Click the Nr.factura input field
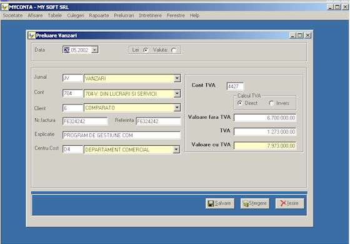350x244 pixels. pyautogui.click(x=85, y=121)
